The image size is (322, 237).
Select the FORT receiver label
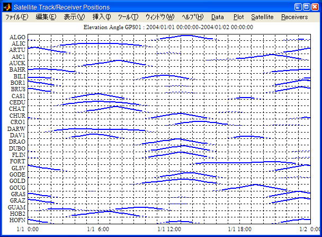click(17, 161)
